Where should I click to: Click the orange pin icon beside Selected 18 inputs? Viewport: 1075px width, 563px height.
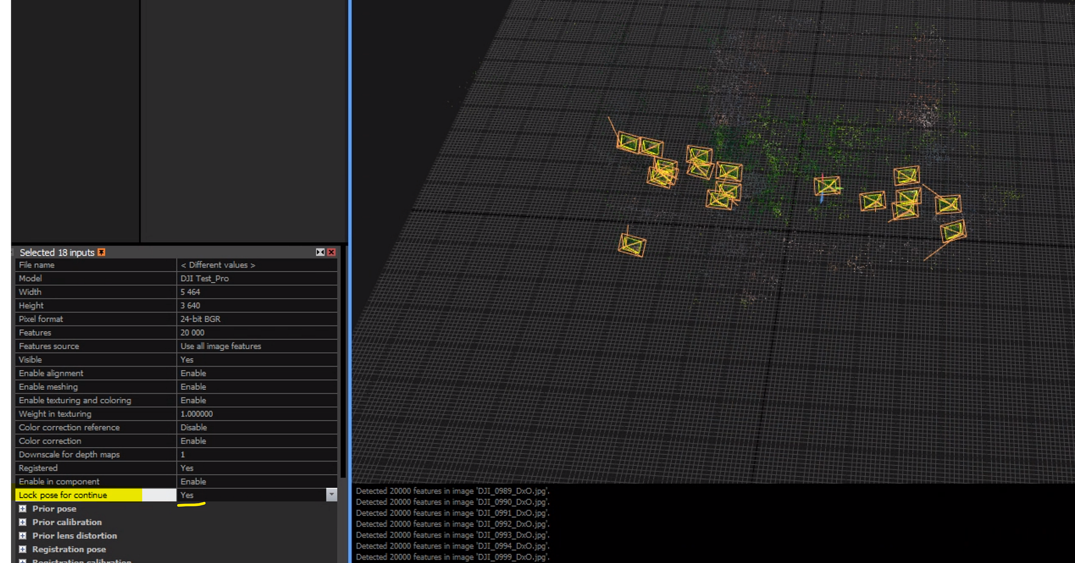pos(101,252)
